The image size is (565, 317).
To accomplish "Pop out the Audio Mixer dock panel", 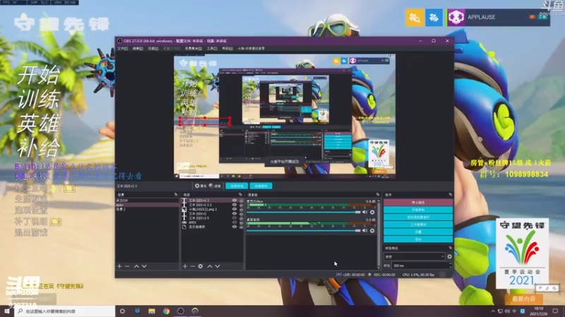I will click(378, 194).
